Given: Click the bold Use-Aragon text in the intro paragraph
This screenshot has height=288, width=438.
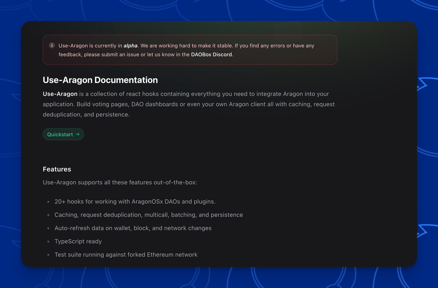Looking at the screenshot, I should [60, 94].
